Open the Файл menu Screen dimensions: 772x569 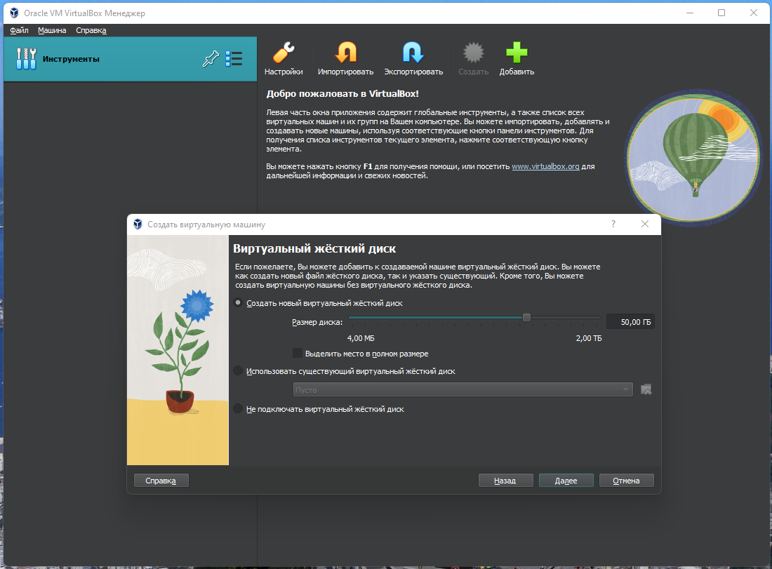[x=19, y=30]
